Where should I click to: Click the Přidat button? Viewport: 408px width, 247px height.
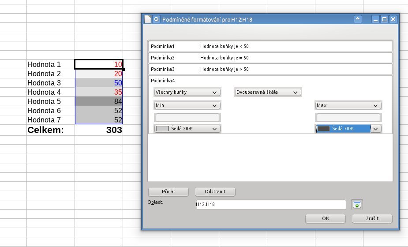(168, 192)
